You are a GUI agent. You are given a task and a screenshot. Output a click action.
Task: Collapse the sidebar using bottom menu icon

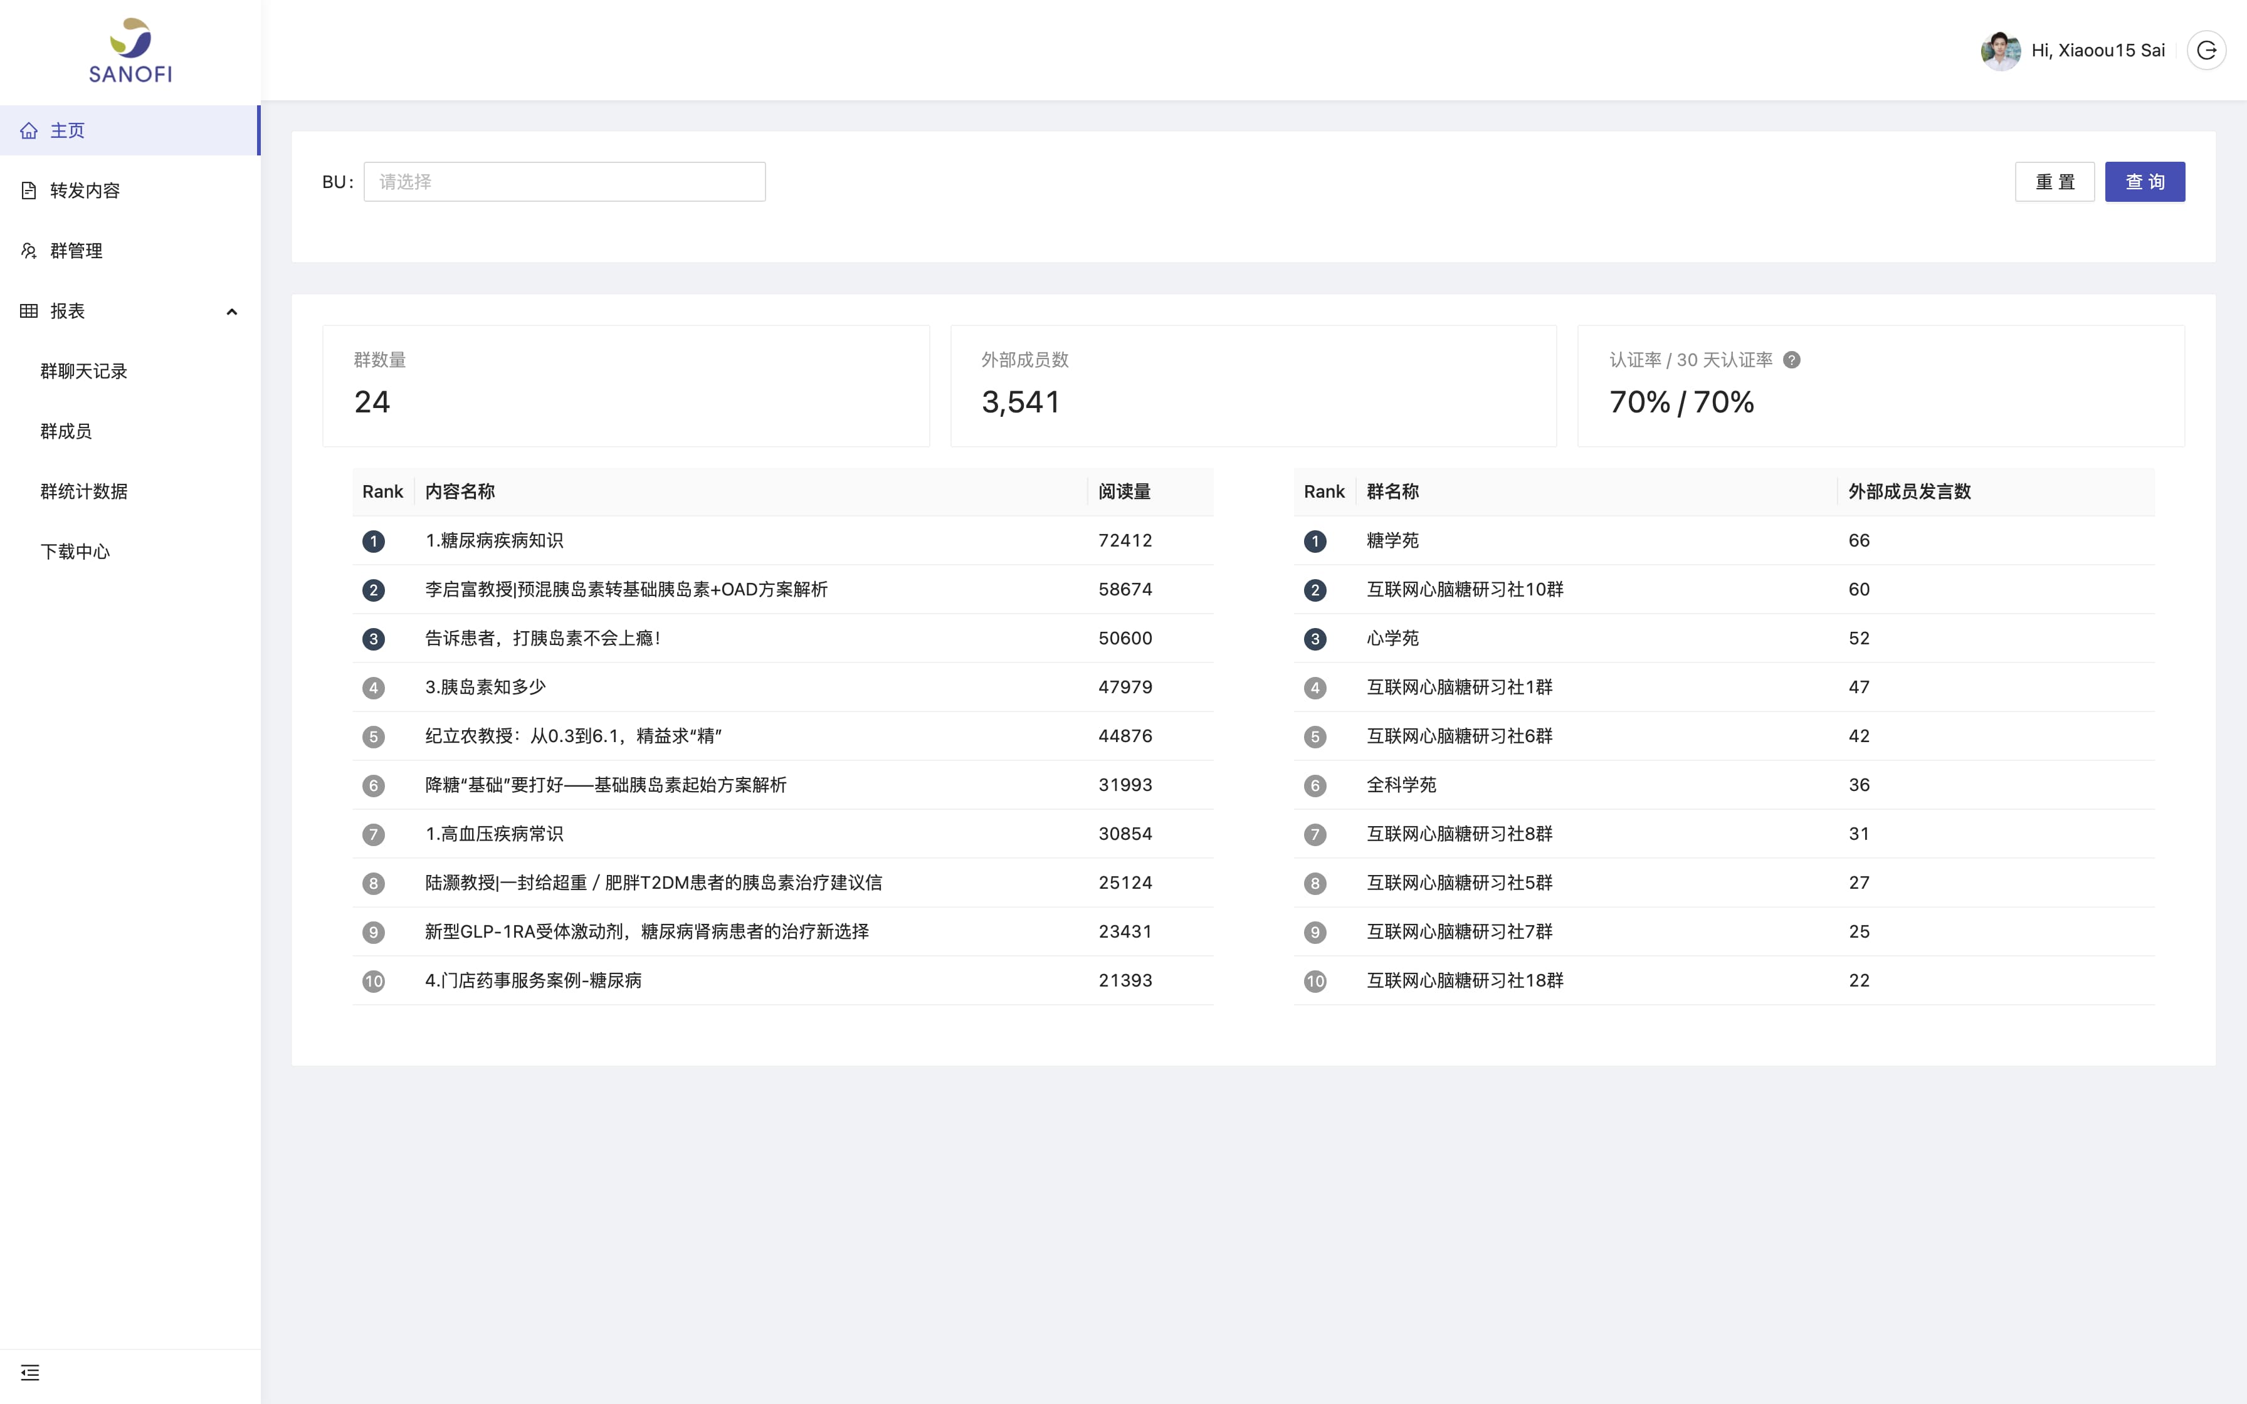(29, 1373)
